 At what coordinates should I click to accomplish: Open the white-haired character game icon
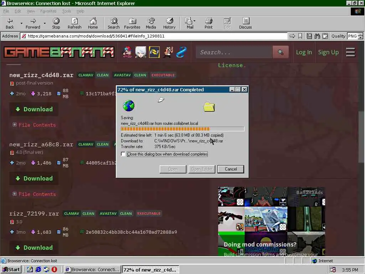pos(141,52)
